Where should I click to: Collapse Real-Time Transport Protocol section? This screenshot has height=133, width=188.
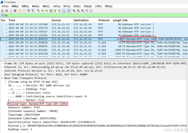[2, 78]
